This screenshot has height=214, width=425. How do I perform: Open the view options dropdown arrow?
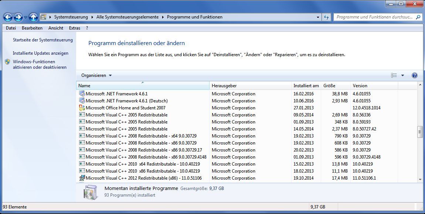coord(402,75)
